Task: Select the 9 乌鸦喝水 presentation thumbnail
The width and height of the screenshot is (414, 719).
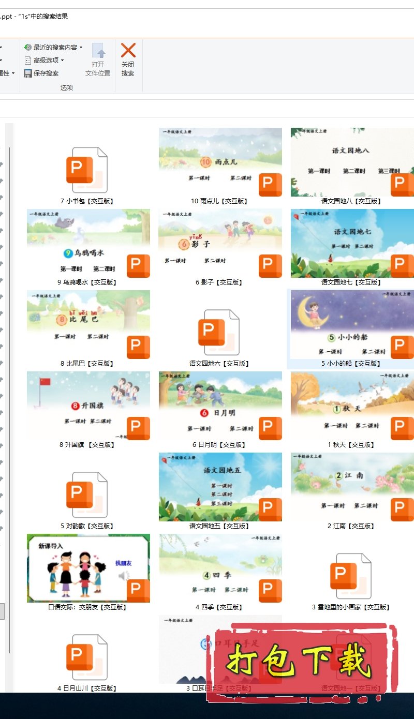Action: [88, 243]
